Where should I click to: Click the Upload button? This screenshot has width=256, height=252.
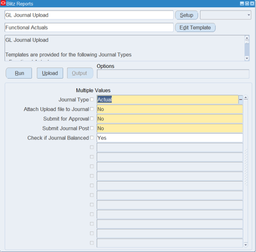pos(50,73)
